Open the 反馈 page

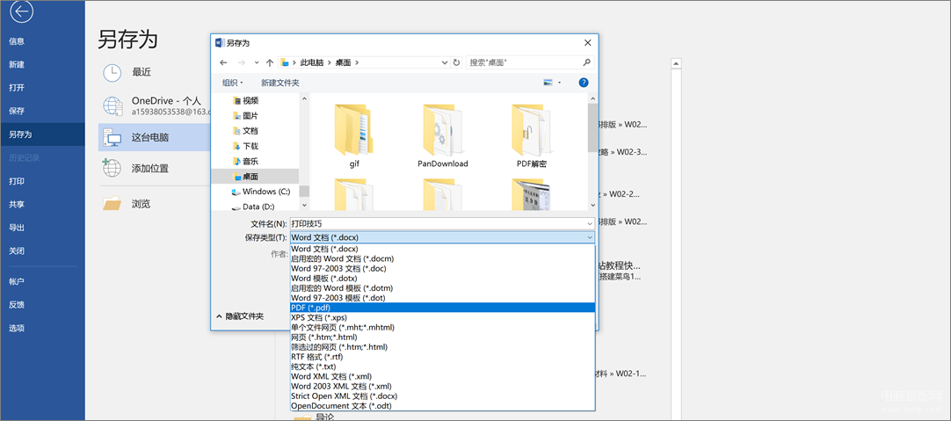[17, 304]
